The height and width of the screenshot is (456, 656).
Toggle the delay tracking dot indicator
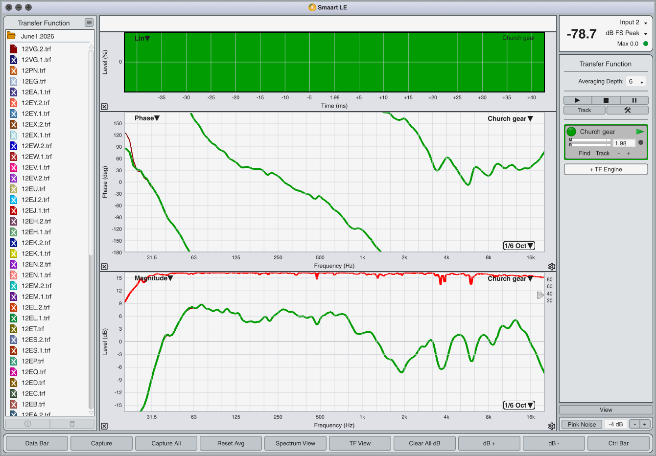pos(641,143)
